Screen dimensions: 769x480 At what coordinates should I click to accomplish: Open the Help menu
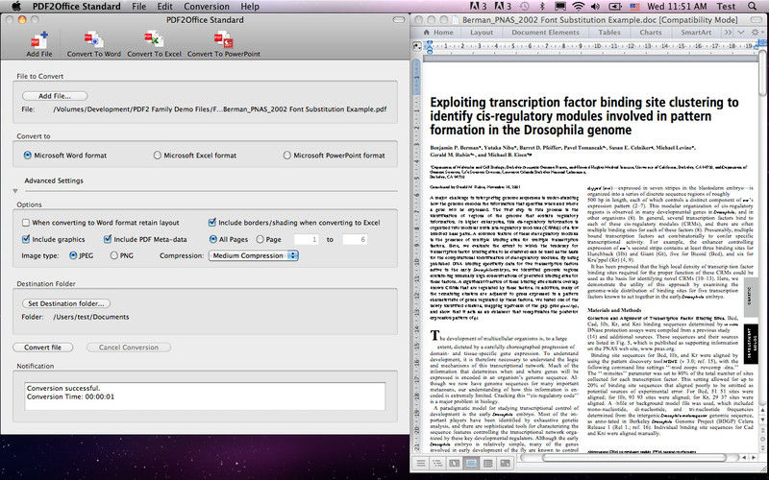point(250,7)
